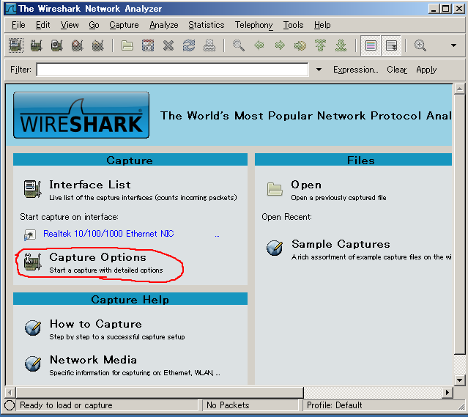Click in the Filter input field
Image resolution: width=468 pixels, height=417 pixels.
173,70
